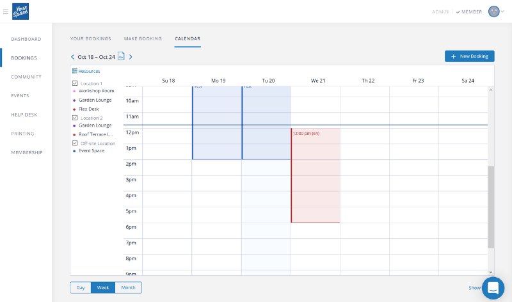Click red dot beside Flex Desk

[74, 109]
